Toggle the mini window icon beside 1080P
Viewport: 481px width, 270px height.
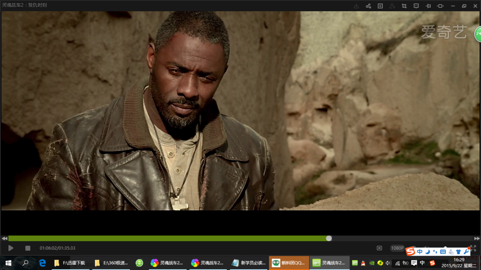380,248
